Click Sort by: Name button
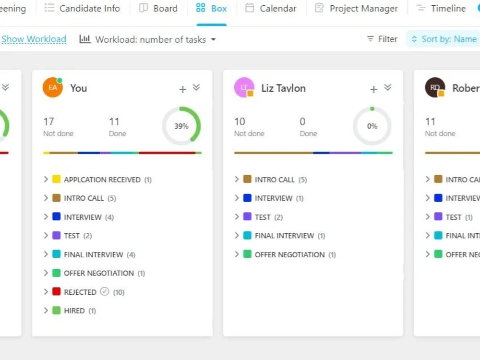Viewport: 480px width, 360px height. pyautogui.click(x=444, y=39)
